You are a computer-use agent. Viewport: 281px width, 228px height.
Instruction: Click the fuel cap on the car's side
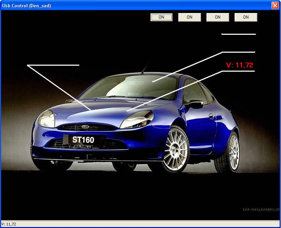211,116
